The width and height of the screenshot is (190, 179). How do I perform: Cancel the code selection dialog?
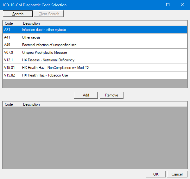pyautogui.click(x=177, y=174)
